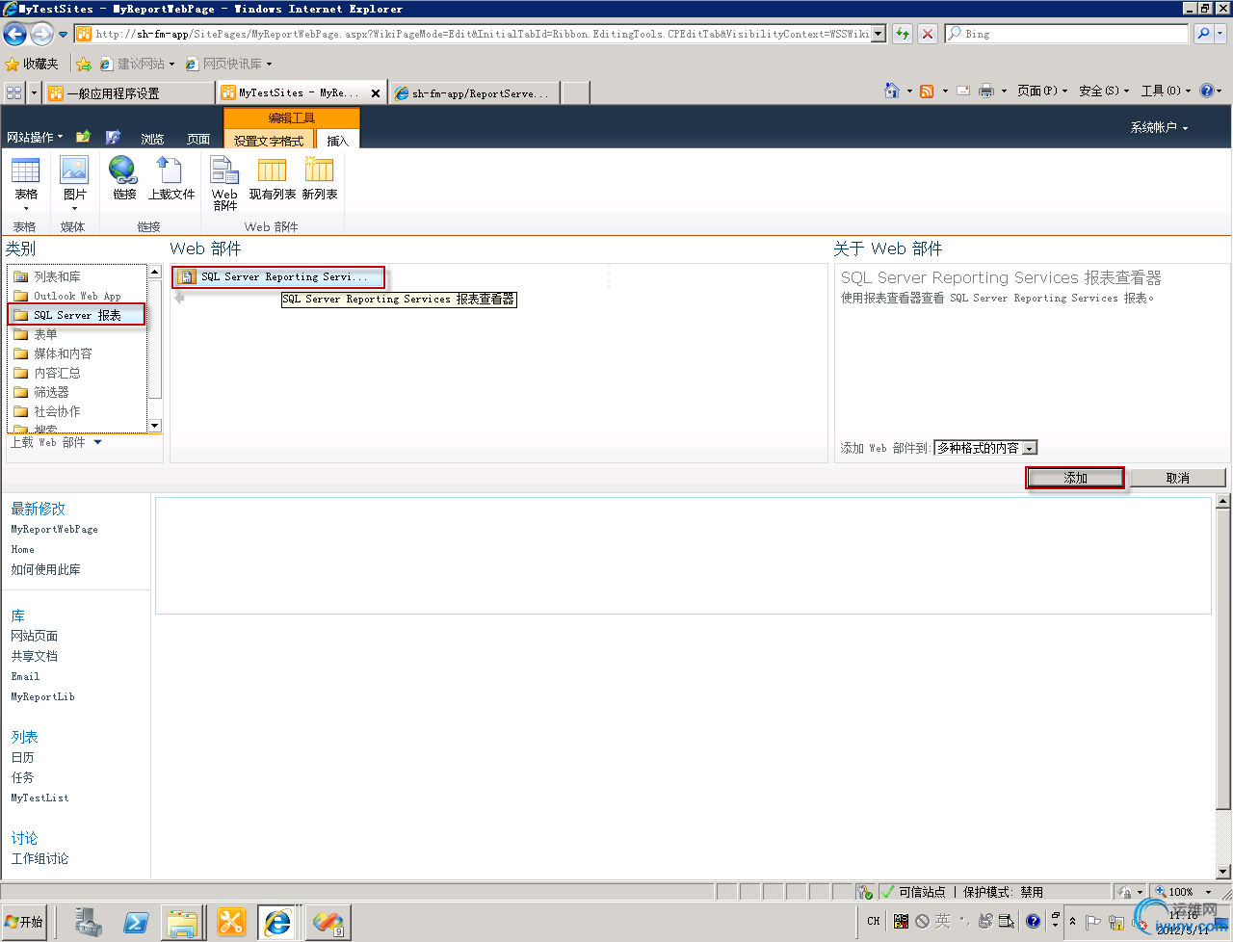Click the Edit page icon beside Navigate Up
Screen dimensions: 1233x942
tap(113, 137)
